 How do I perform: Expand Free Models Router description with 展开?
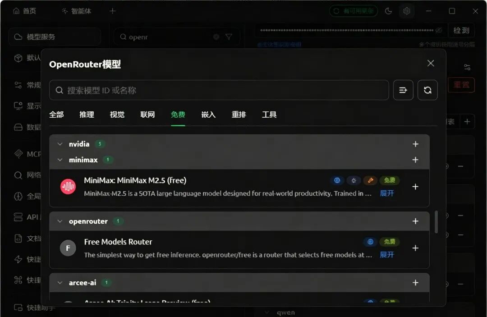(387, 255)
